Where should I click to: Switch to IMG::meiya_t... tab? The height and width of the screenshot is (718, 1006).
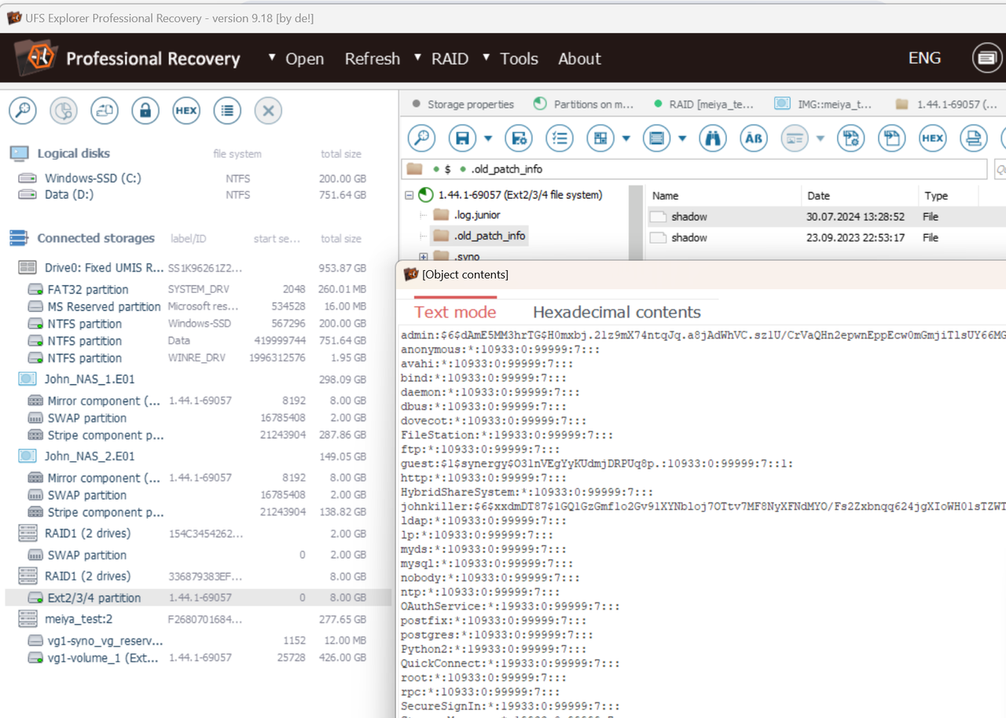823,104
